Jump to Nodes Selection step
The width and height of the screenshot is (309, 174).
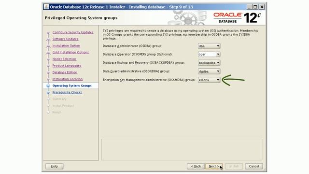click(64, 59)
